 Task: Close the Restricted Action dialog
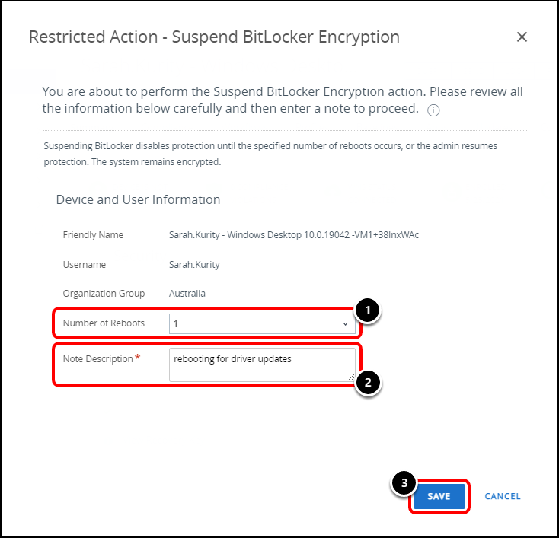[x=522, y=37]
